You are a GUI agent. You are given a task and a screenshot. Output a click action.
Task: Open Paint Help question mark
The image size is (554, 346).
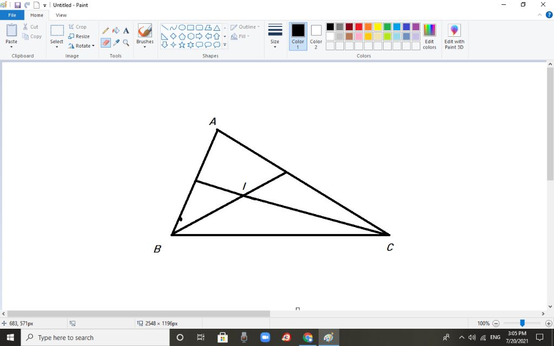549,15
